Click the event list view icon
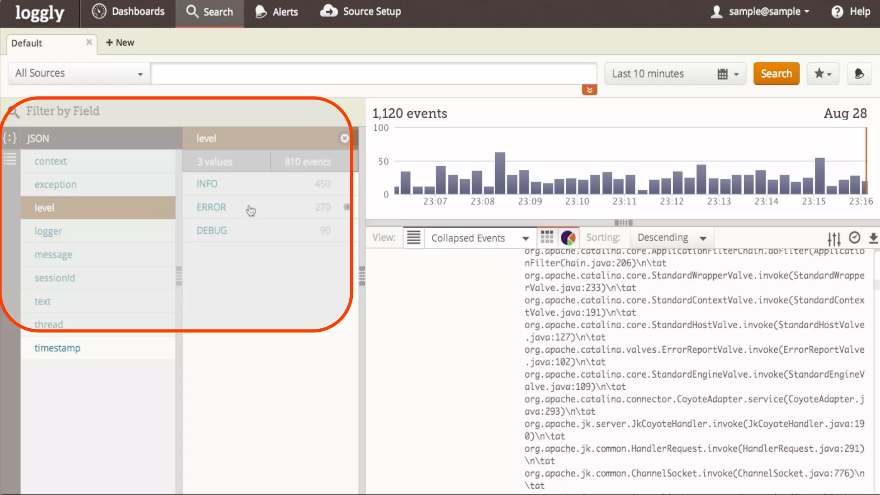The width and height of the screenshot is (880, 495). (x=413, y=237)
